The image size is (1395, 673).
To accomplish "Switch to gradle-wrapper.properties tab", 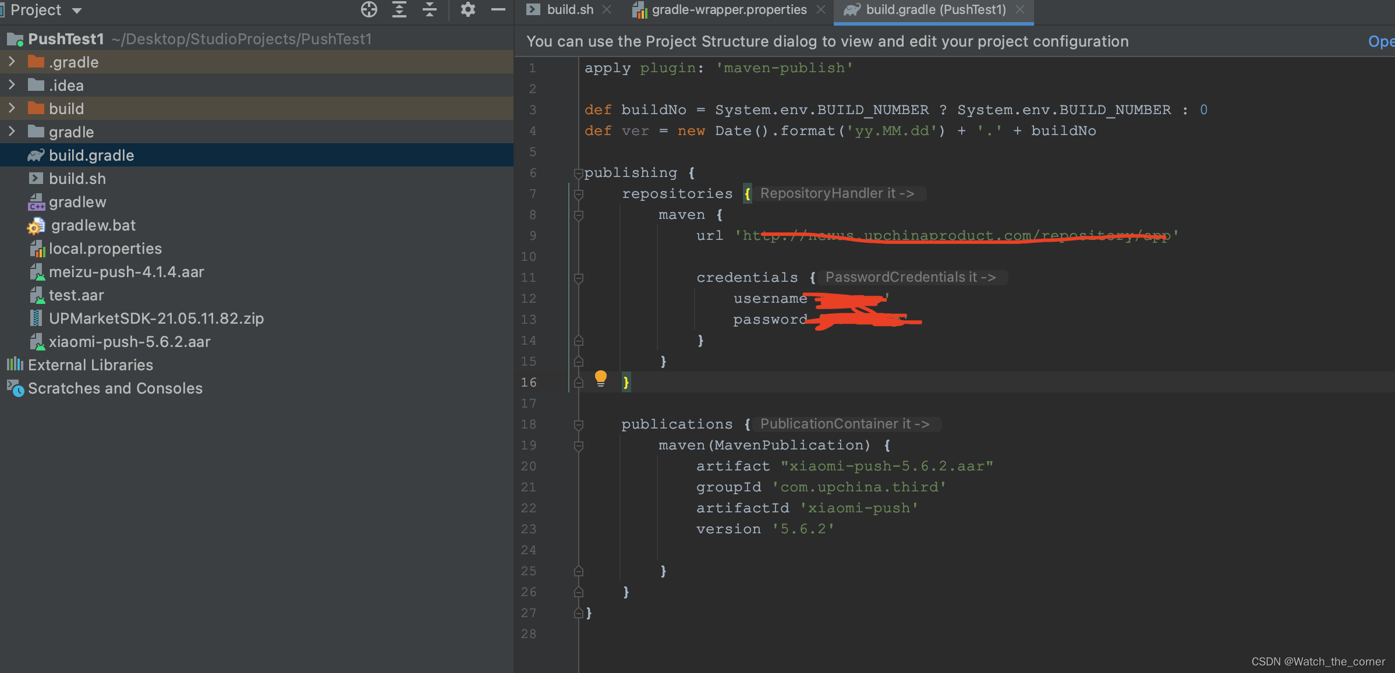I will (728, 10).
